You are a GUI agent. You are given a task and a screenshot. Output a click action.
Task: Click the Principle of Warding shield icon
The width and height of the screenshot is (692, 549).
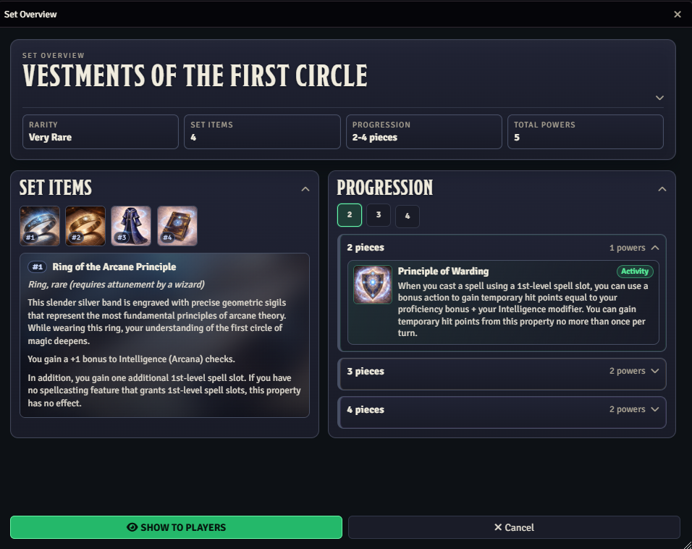pos(373,285)
